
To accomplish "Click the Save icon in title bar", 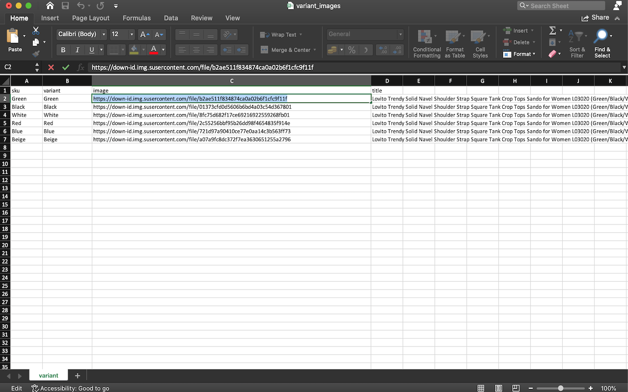I will 65,6.
